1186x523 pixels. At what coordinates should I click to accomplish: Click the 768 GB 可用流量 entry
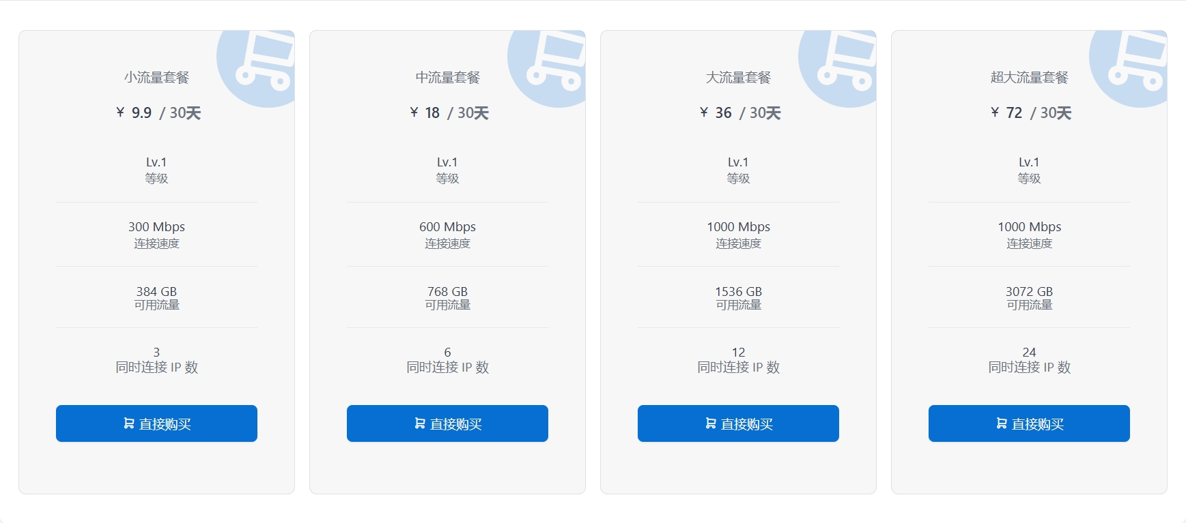[447, 298]
